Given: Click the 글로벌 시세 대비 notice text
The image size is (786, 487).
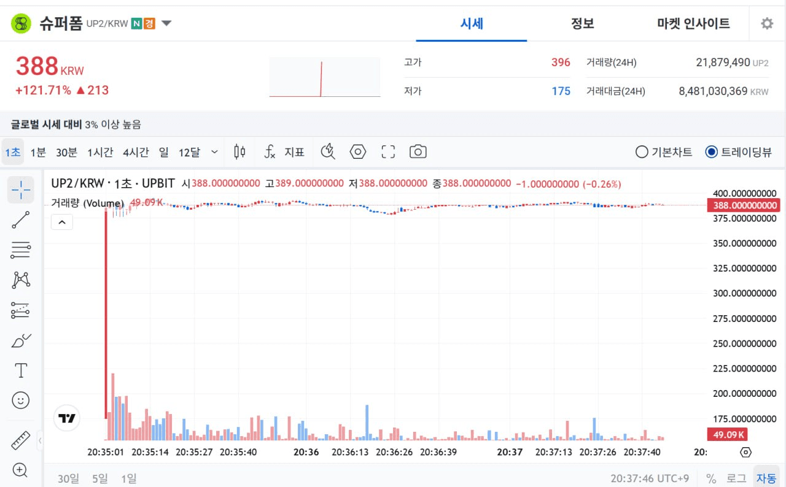Looking at the screenshot, I should (76, 125).
